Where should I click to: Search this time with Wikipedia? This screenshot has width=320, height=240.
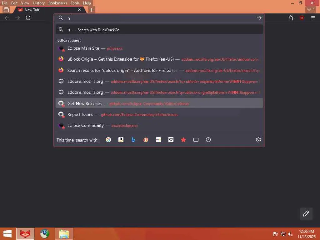[x=171, y=140]
